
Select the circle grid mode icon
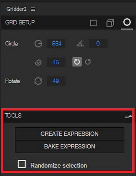tap(127, 22)
